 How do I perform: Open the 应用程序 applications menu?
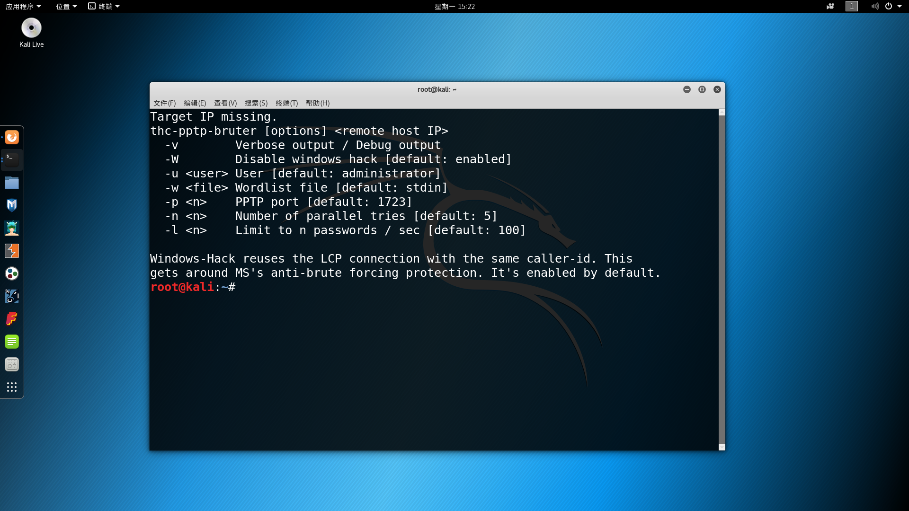(x=23, y=6)
